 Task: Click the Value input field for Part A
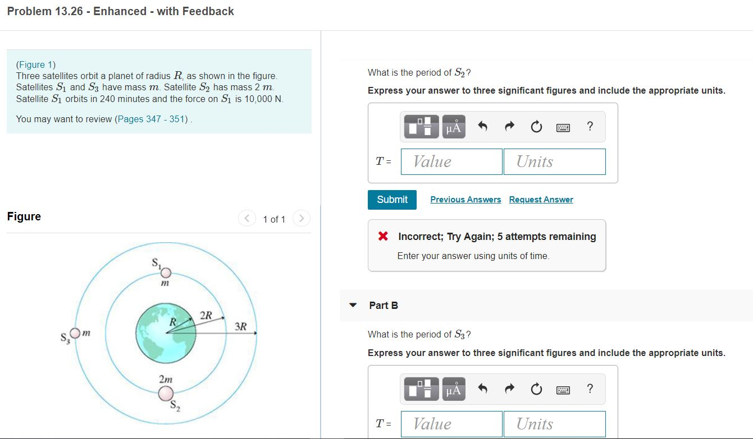[451, 161]
